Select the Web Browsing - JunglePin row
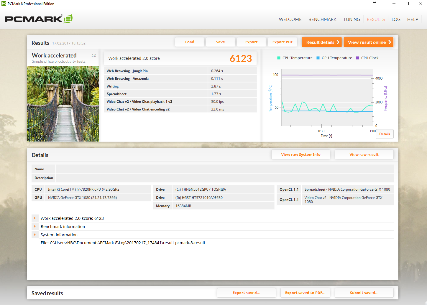 [x=180, y=71]
